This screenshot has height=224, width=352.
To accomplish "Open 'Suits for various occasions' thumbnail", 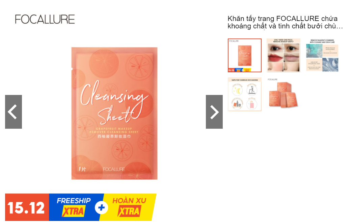I will click(245, 94).
